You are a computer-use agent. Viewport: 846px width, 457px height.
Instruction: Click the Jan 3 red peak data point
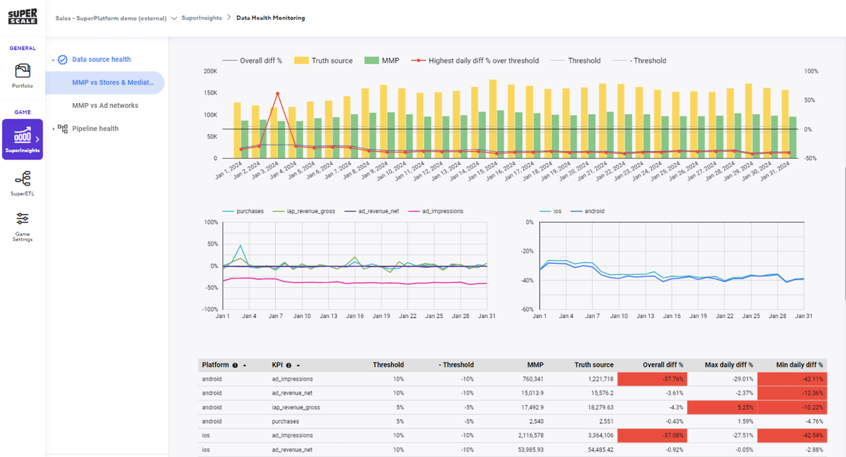point(277,93)
